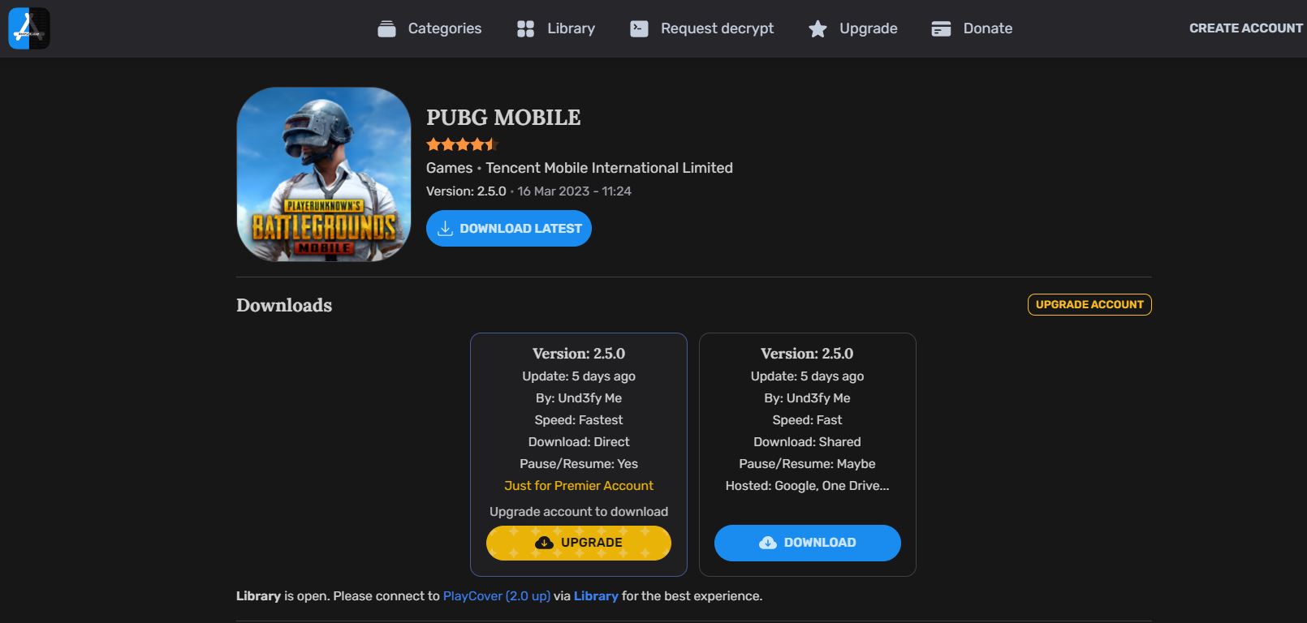Click the Categories stack icon
The width and height of the screenshot is (1307, 623).
point(387,29)
